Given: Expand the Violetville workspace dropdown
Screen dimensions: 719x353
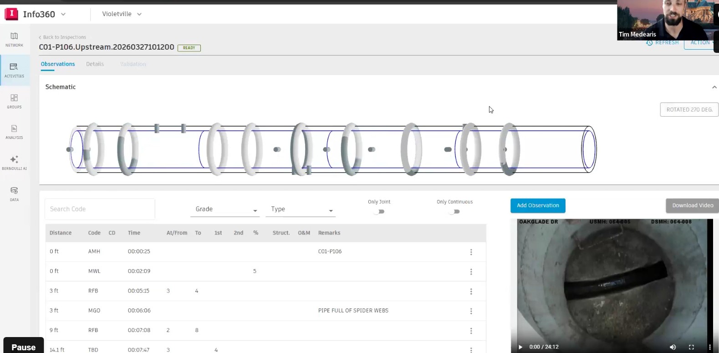Looking at the screenshot, I should pos(122,14).
